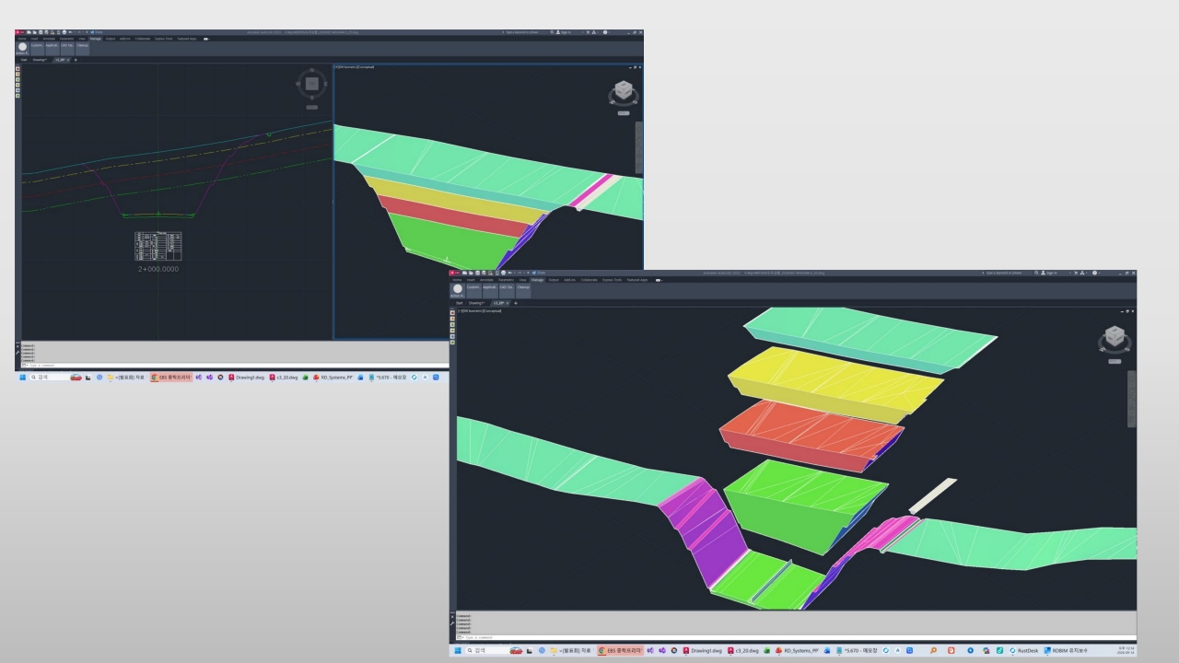1179x663 pixels.
Task: Switch to Annotate ribbon tab in lower-right AutoCAD window
Action: tap(485, 280)
